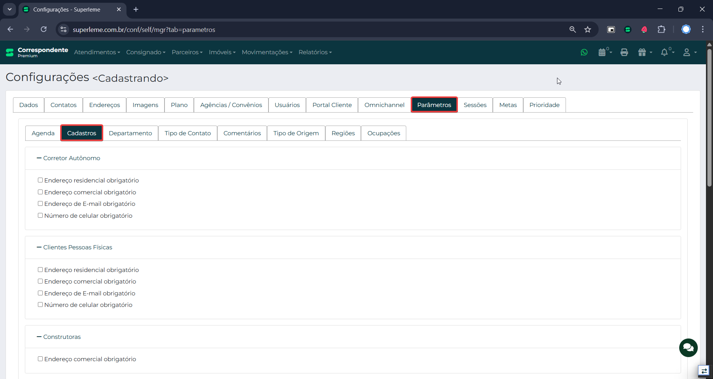Open WhatsApp icon in the header

pyautogui.click(x=584, y=52)
